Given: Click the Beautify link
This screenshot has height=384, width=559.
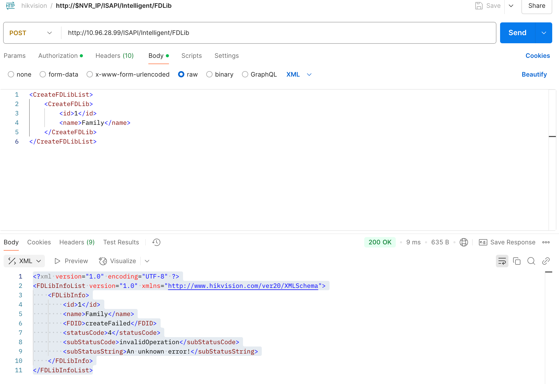Looking at the screenshot, I should [534, 74].
